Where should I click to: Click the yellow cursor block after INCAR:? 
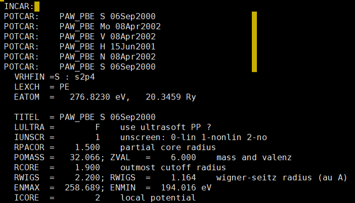point(37,7)
